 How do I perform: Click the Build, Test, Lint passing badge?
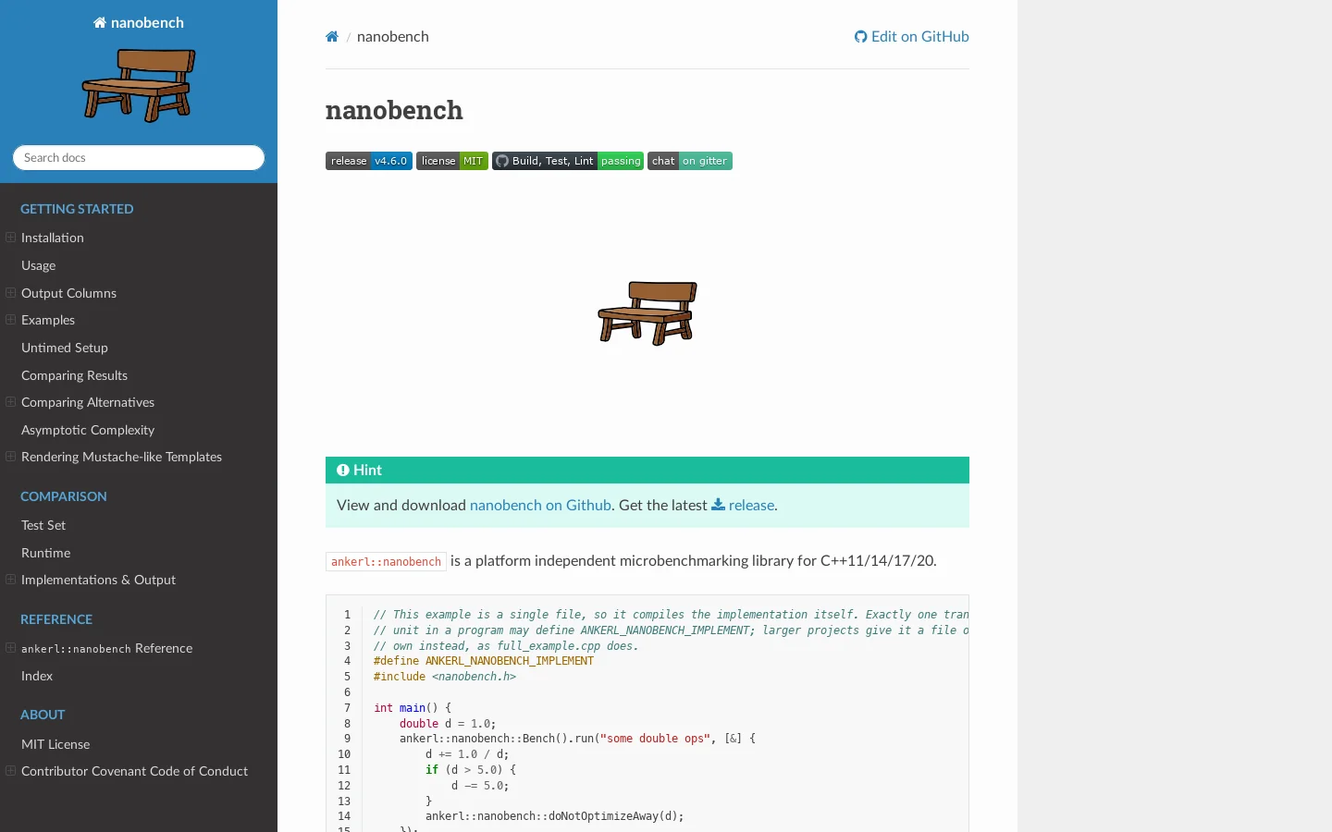(568, 161)
